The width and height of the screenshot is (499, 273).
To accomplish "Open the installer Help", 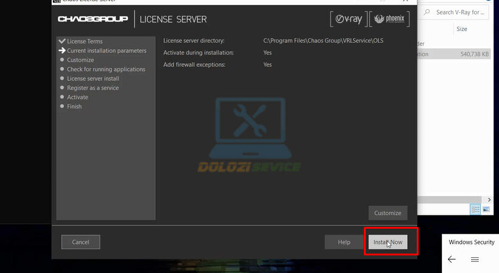I will click(344, 242).
